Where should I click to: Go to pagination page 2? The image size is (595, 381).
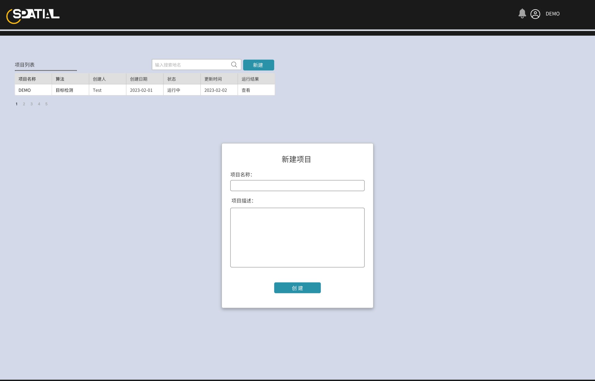pos(24,104)
